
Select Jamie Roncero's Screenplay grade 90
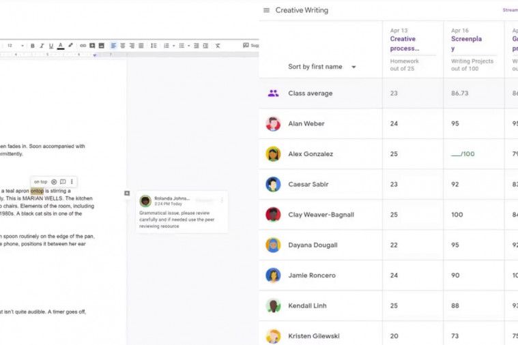455,275
